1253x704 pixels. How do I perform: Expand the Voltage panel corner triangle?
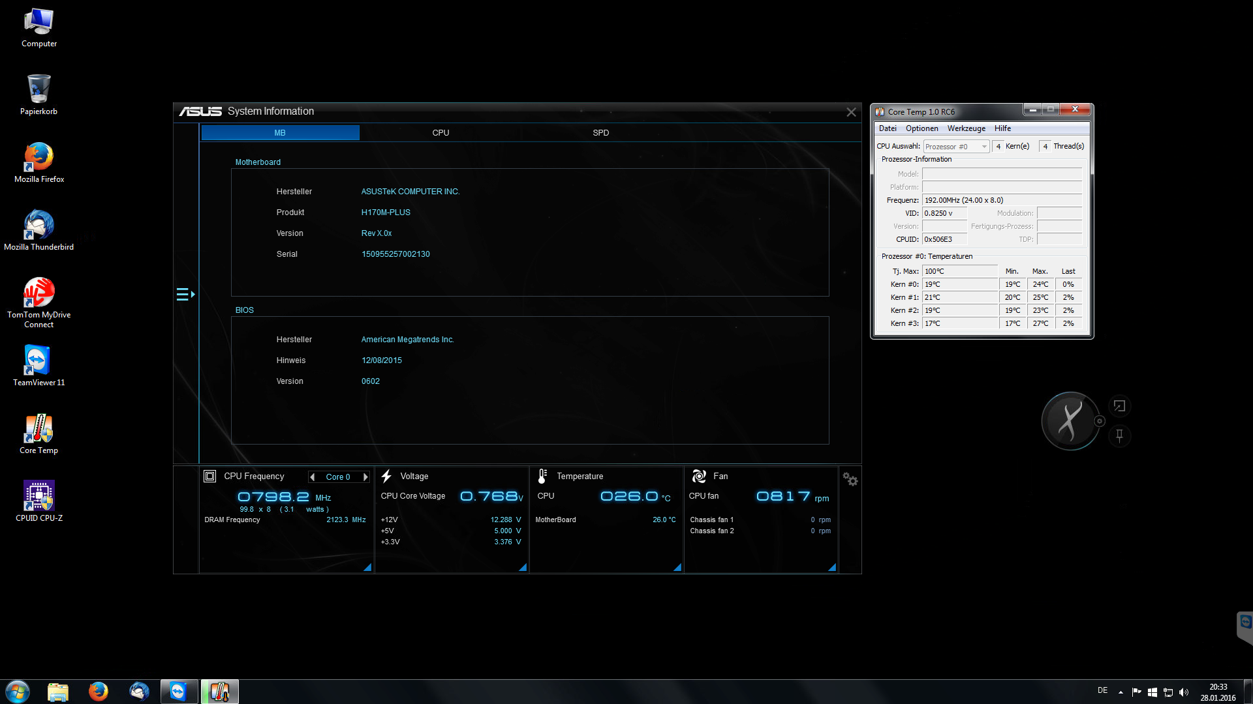[522, 568]
